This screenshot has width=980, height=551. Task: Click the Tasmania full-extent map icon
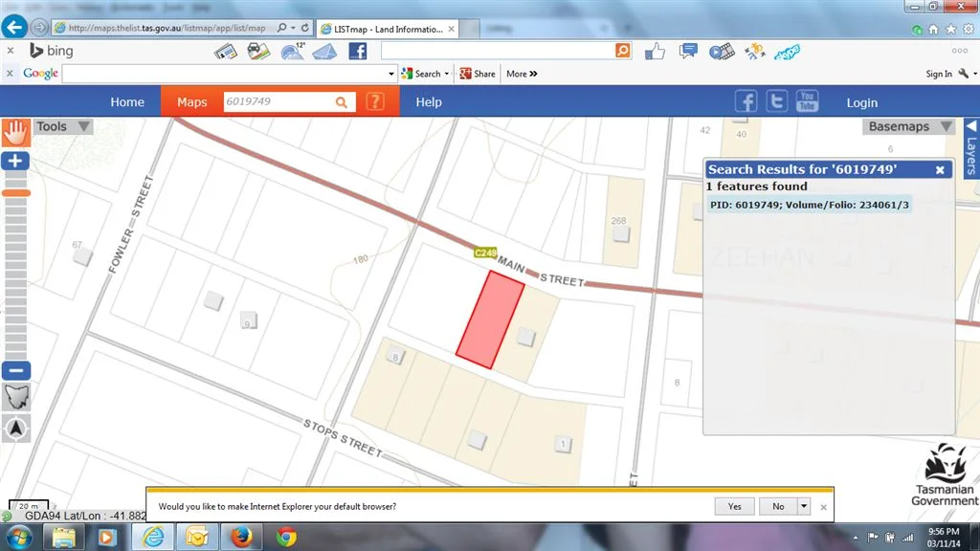(x=15, y=397)
